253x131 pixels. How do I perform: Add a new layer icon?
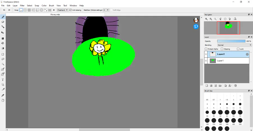click(207, 86)
